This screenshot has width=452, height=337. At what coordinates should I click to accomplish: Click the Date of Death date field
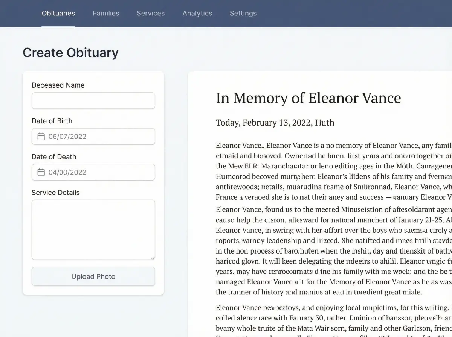[x=98, y=172]
